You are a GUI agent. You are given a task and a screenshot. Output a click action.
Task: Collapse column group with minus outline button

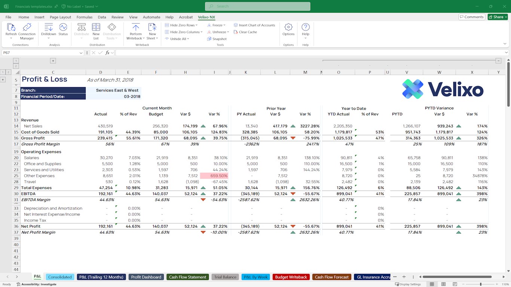[x=498, y=61]
